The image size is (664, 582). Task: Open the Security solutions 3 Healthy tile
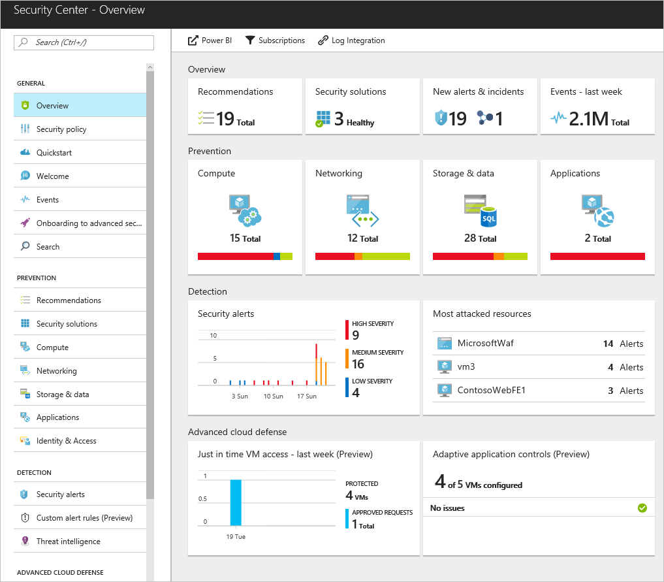point(362,106)
